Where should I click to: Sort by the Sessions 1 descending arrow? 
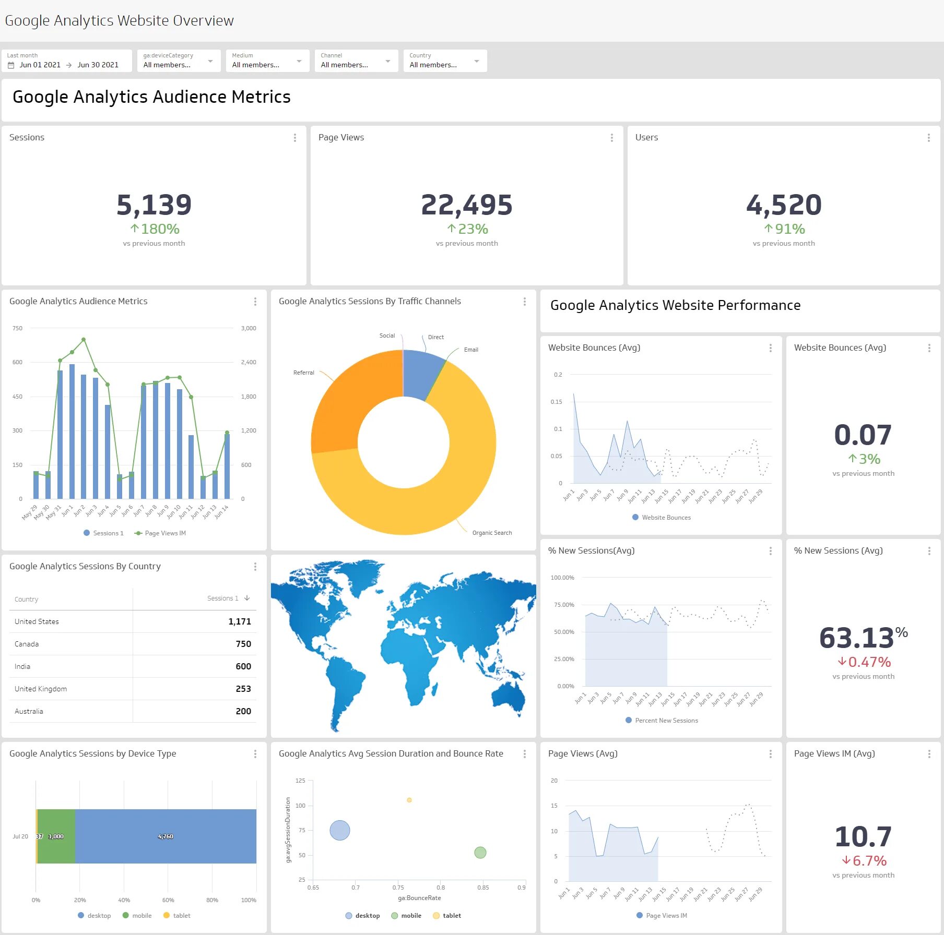point(247,598)
